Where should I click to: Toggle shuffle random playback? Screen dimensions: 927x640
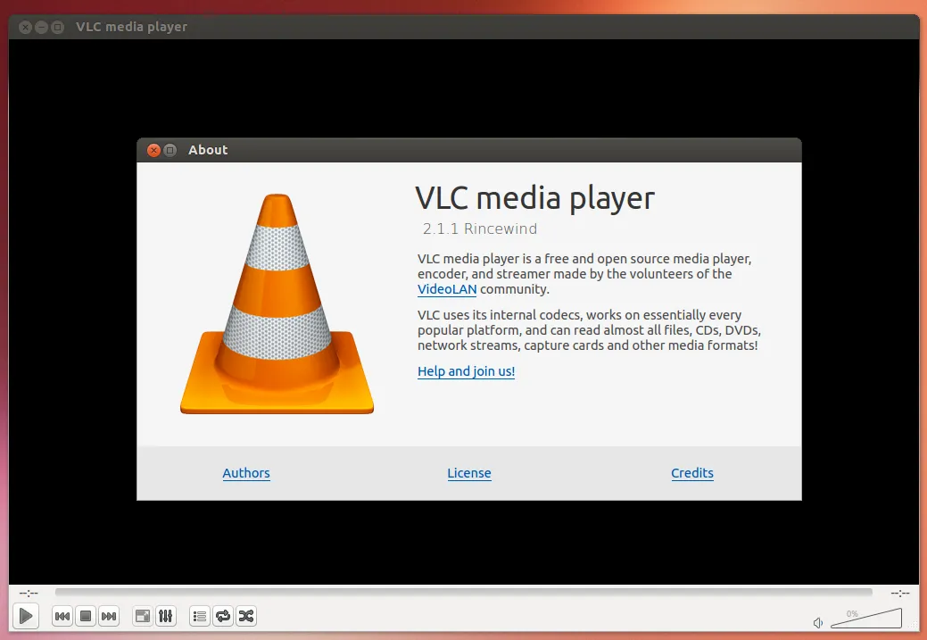click(246, 616)
